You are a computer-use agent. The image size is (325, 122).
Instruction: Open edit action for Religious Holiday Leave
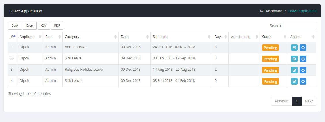294,70
